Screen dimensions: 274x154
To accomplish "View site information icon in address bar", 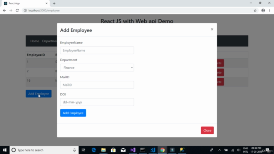I will tap(25, 10).
